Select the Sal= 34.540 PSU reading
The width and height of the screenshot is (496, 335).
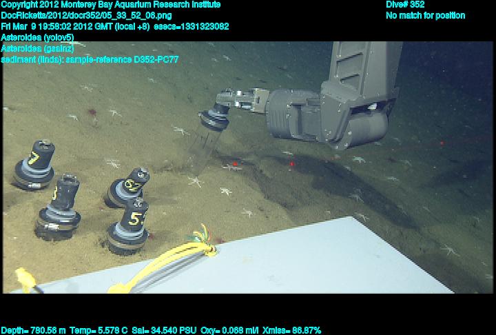[x=164, y=331]
